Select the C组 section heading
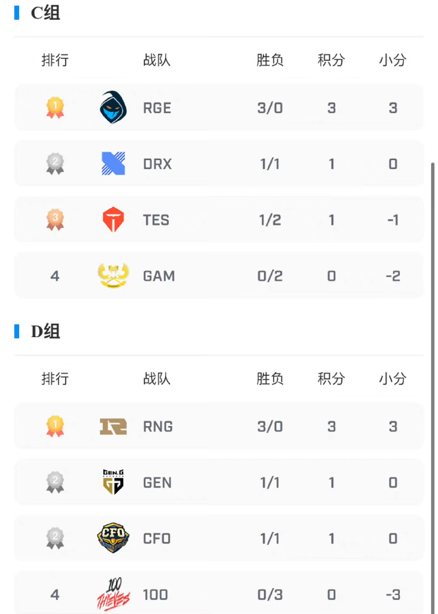 46,13
